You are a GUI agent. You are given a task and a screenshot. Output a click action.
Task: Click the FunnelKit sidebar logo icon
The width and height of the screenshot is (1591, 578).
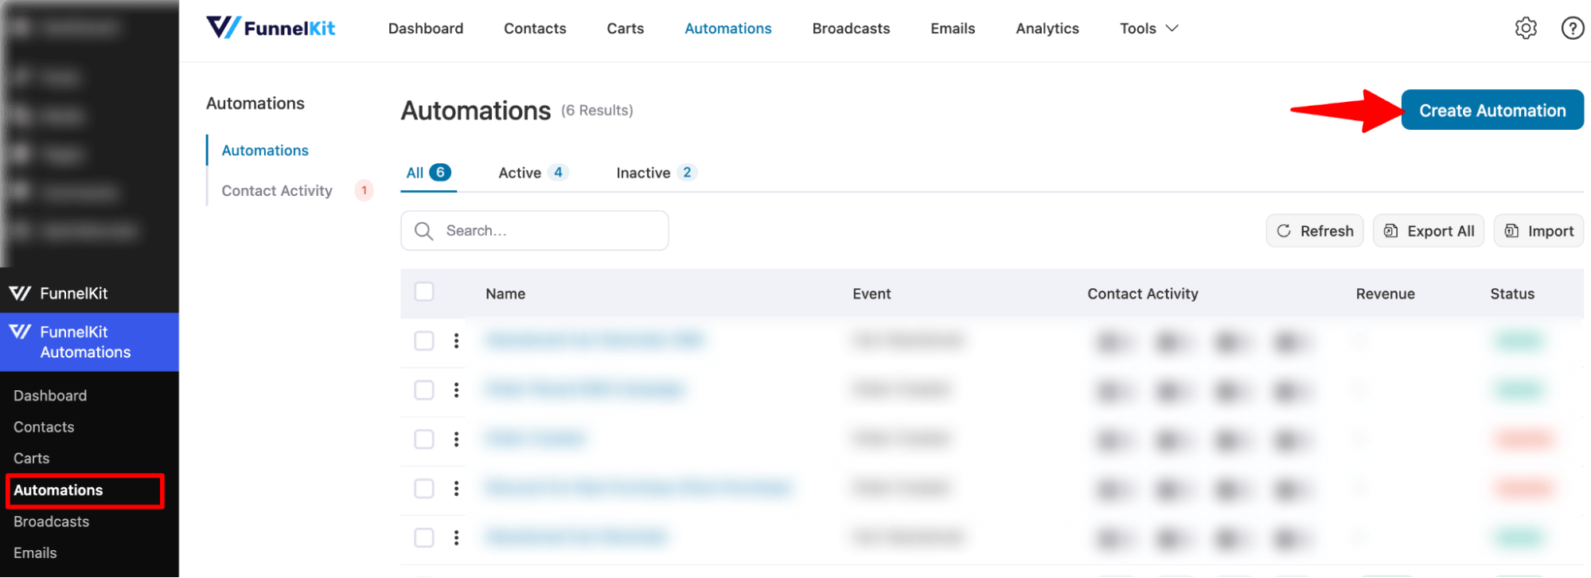click(x=20, y=294)
